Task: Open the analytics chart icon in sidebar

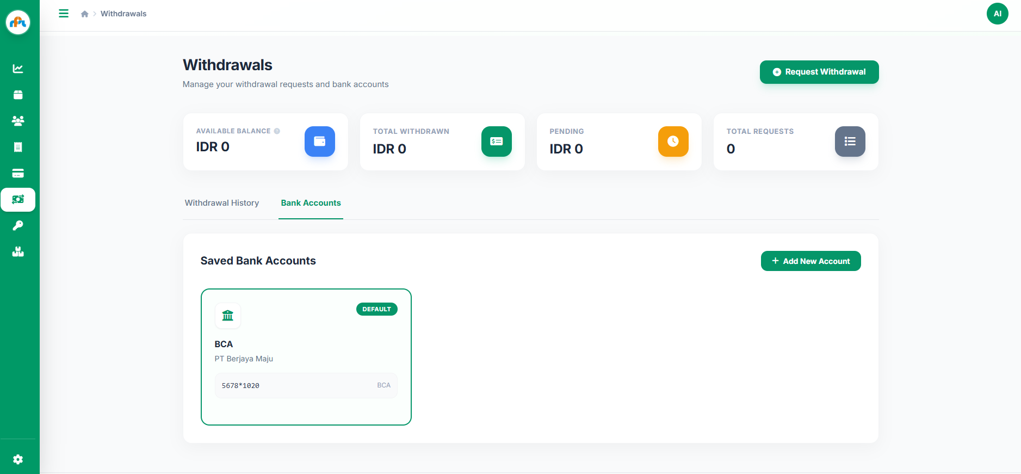Action: coord(18,69)
